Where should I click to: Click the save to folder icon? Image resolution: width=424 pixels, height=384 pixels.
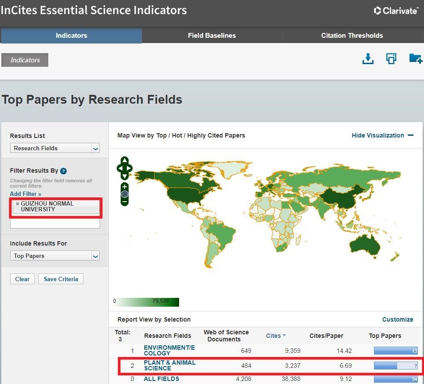pos(415,58)
